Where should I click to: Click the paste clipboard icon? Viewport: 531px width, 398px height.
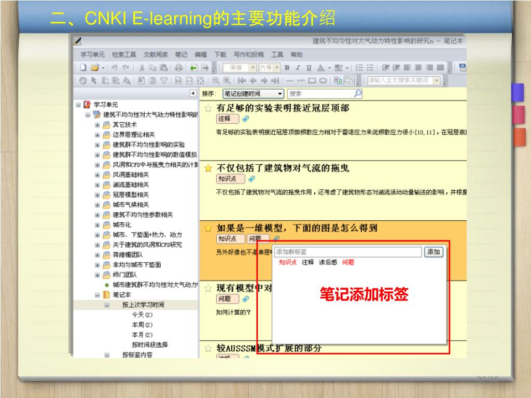(x=164, y=68)
